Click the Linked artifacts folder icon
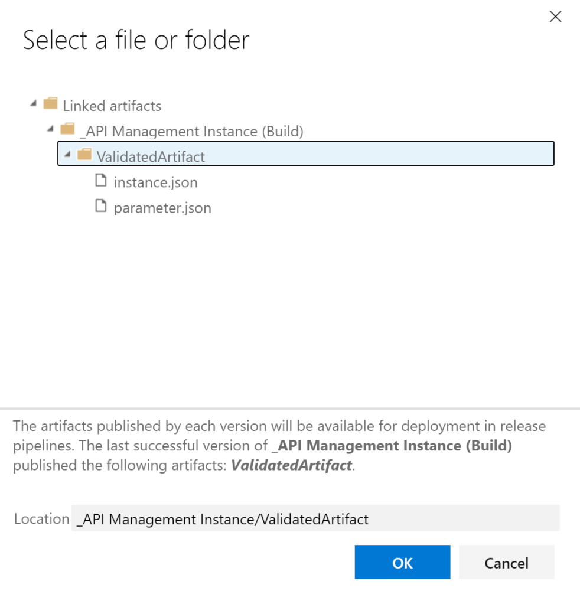 (x=51, y=105)
